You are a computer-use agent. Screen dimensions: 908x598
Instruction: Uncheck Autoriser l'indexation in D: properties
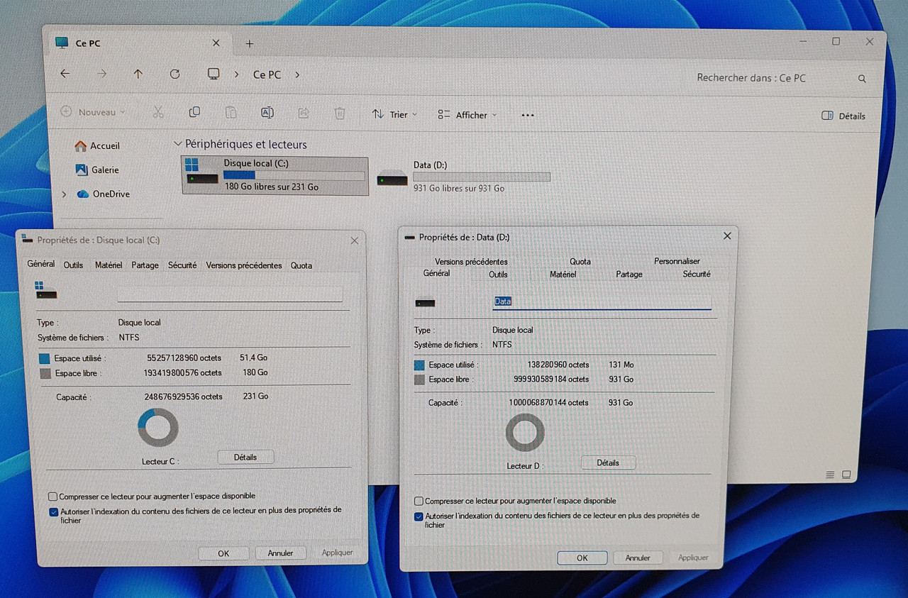coord(419,516)
